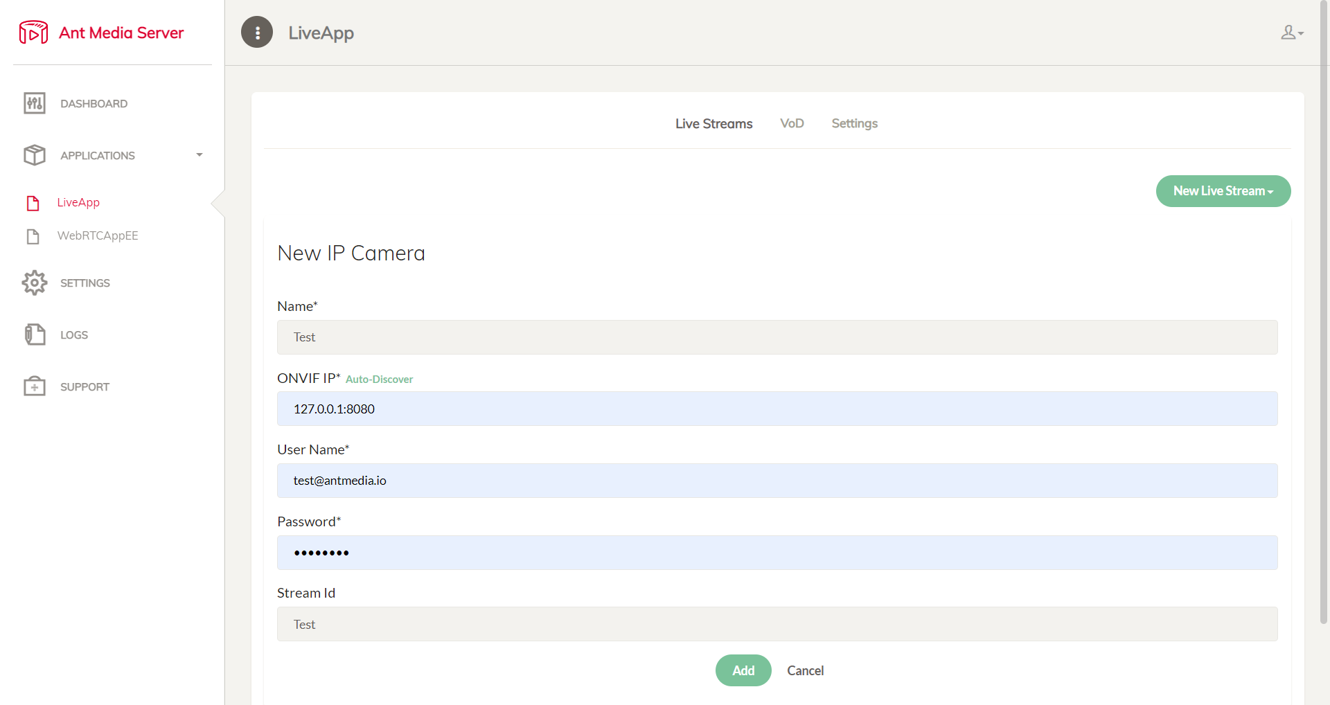
Task: Click Cancel to discard the camera
Action: tap(805, 670)
